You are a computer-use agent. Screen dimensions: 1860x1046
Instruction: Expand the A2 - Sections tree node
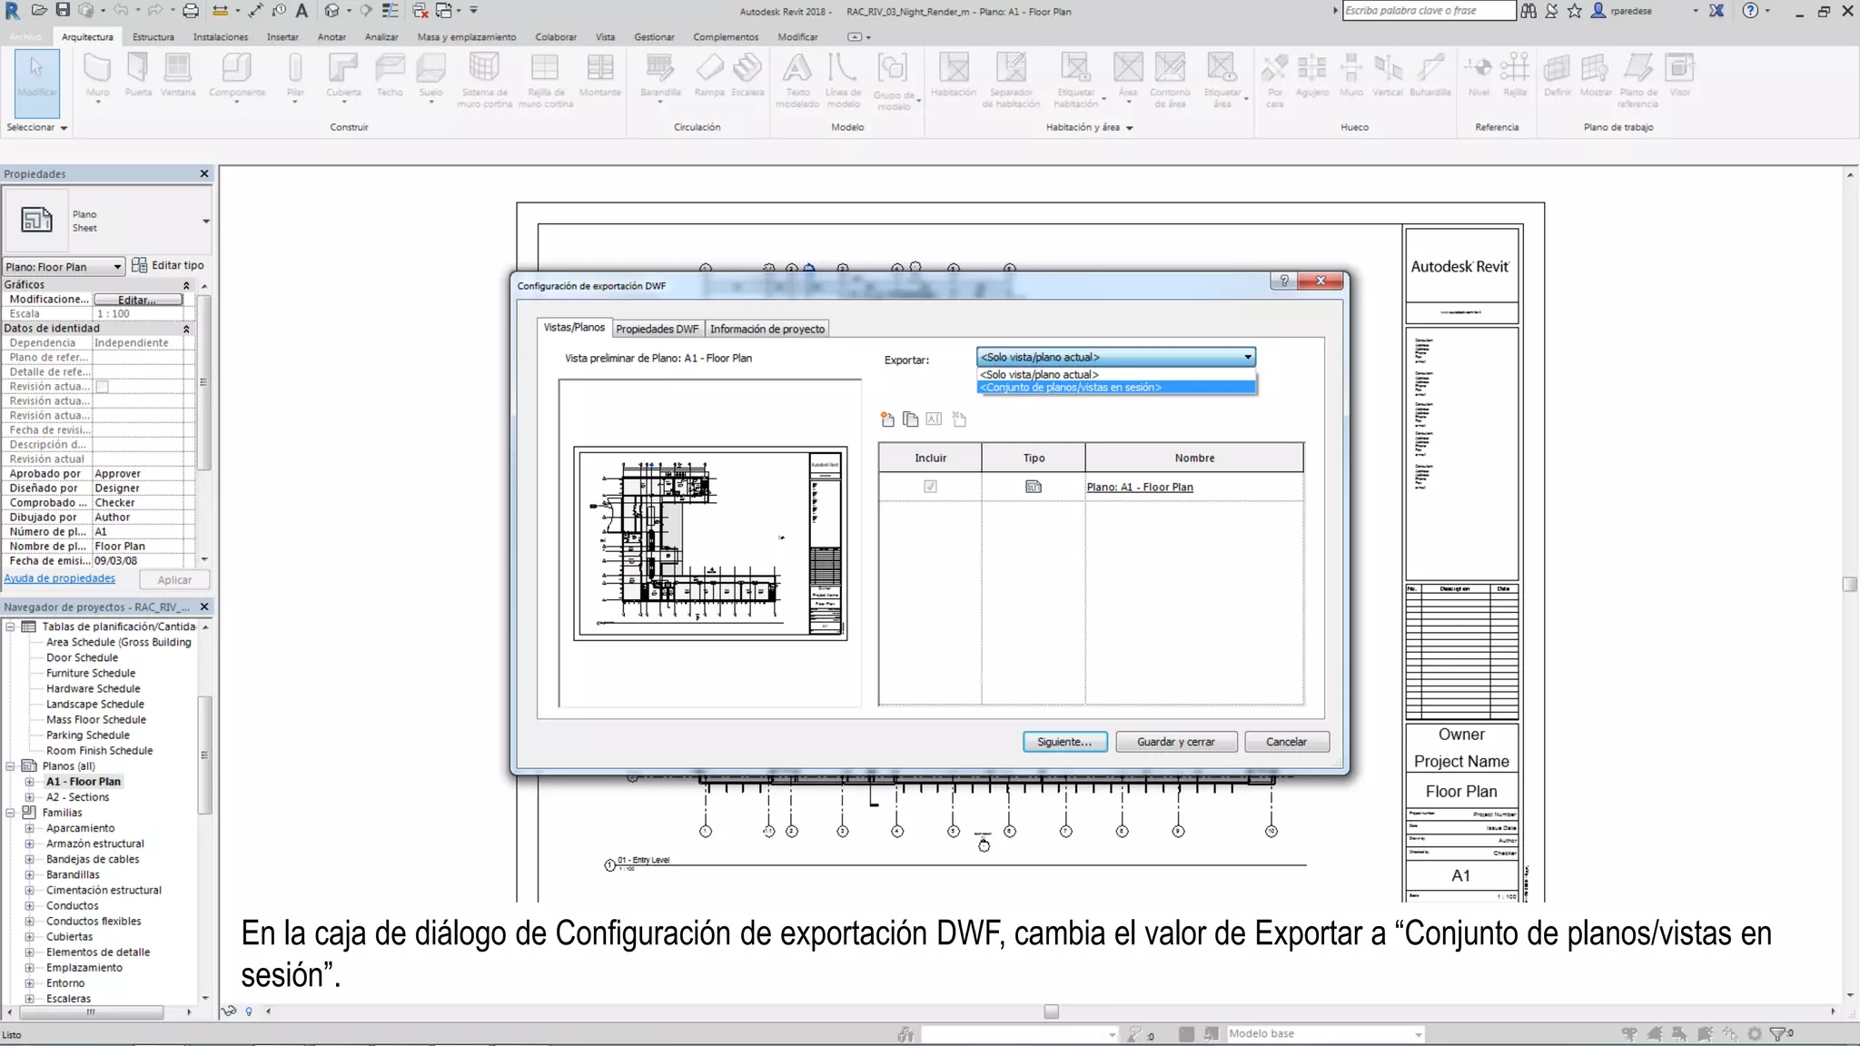(29, 797)
